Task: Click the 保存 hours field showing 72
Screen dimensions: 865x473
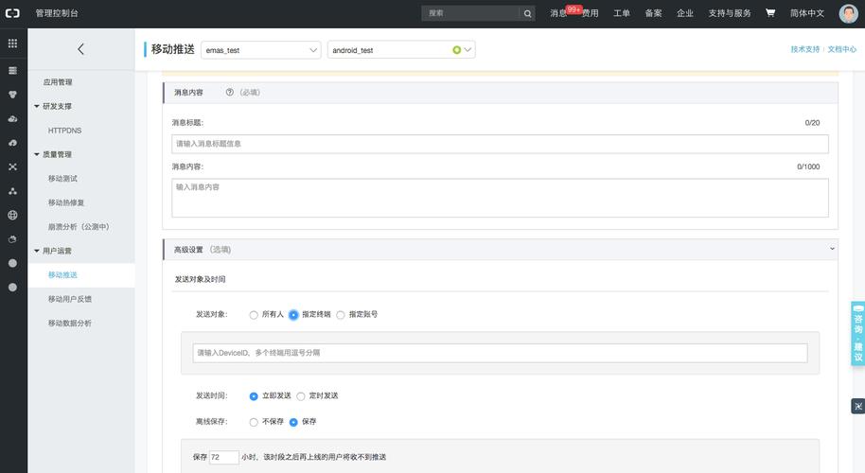Action: point(224,457)
